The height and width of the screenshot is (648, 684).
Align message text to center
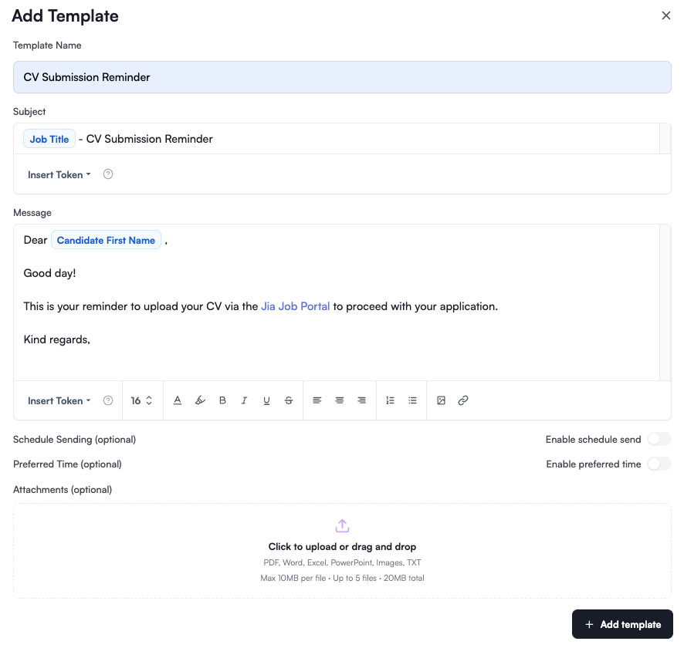[339, 400]
